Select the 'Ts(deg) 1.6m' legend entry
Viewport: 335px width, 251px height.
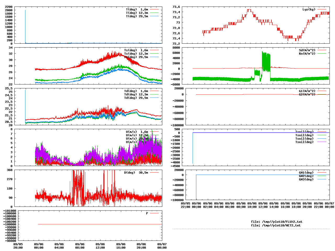click(x=136, y=50)
